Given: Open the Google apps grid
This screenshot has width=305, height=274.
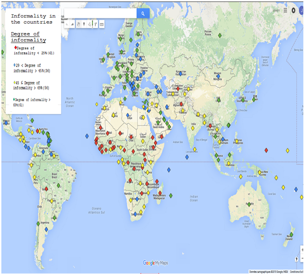Looking at the screenshot, I should [x=285, y=10].
